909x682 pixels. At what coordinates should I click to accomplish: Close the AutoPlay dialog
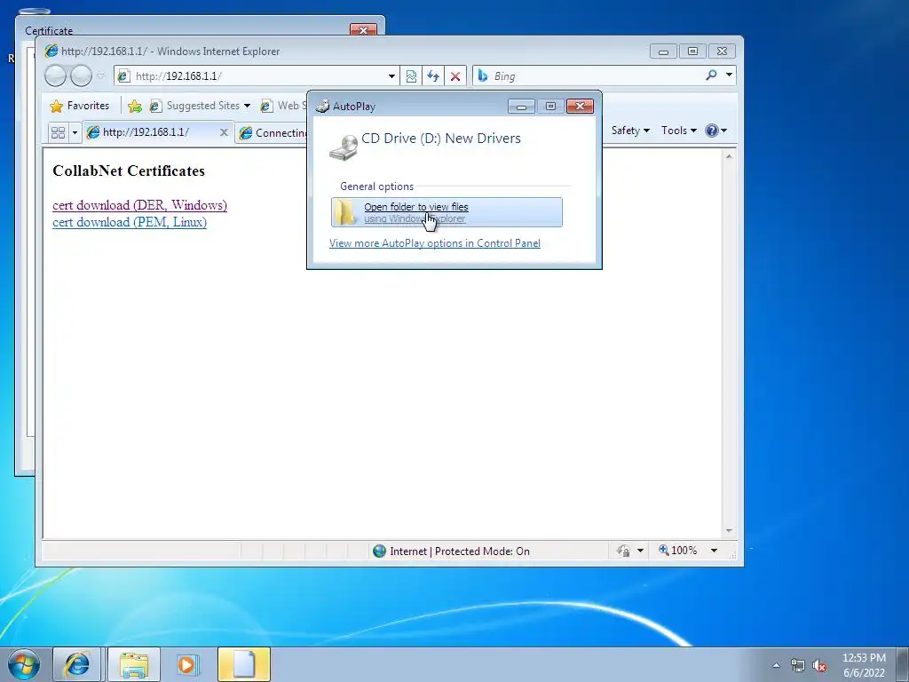pyautogui.click(x=580, y=107)
